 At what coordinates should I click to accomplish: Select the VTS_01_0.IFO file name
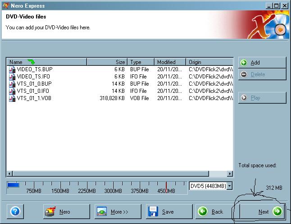pos(33,91)
